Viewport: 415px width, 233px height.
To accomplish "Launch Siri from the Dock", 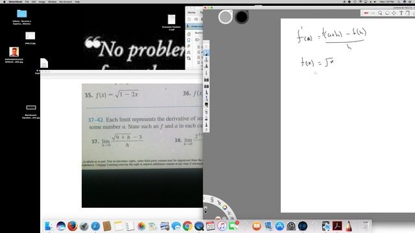I will [60, 226].
